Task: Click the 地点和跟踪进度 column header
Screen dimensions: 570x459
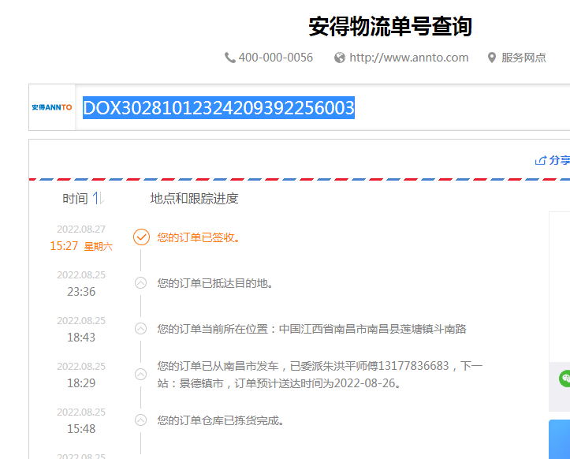Action: click(x=194, y=199)
